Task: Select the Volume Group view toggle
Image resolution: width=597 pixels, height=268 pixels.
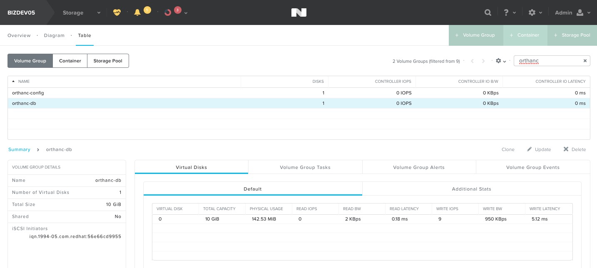Action: 30,61
